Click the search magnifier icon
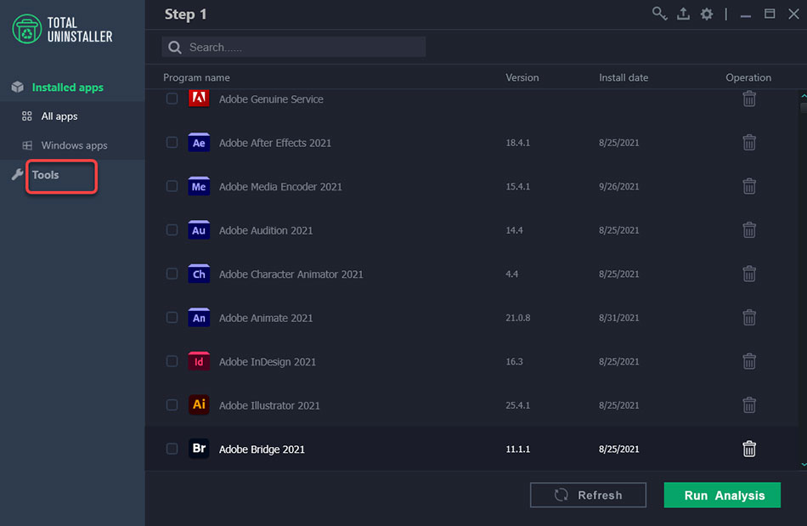Screen dimensions: 807x526 point(174,48)
